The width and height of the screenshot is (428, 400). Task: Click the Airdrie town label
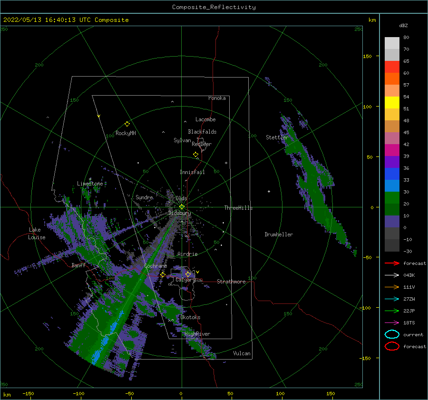(x=187, y=254)
